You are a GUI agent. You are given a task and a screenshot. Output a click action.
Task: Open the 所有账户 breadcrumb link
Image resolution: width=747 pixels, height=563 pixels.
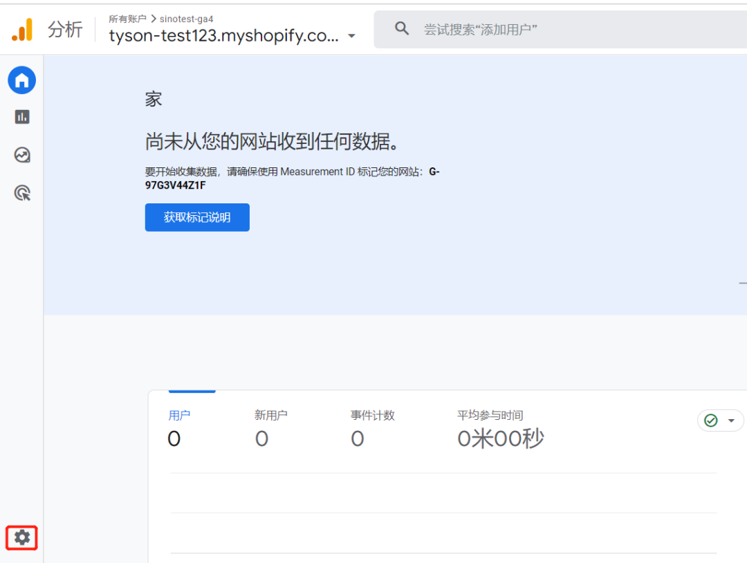click(127, 19)
